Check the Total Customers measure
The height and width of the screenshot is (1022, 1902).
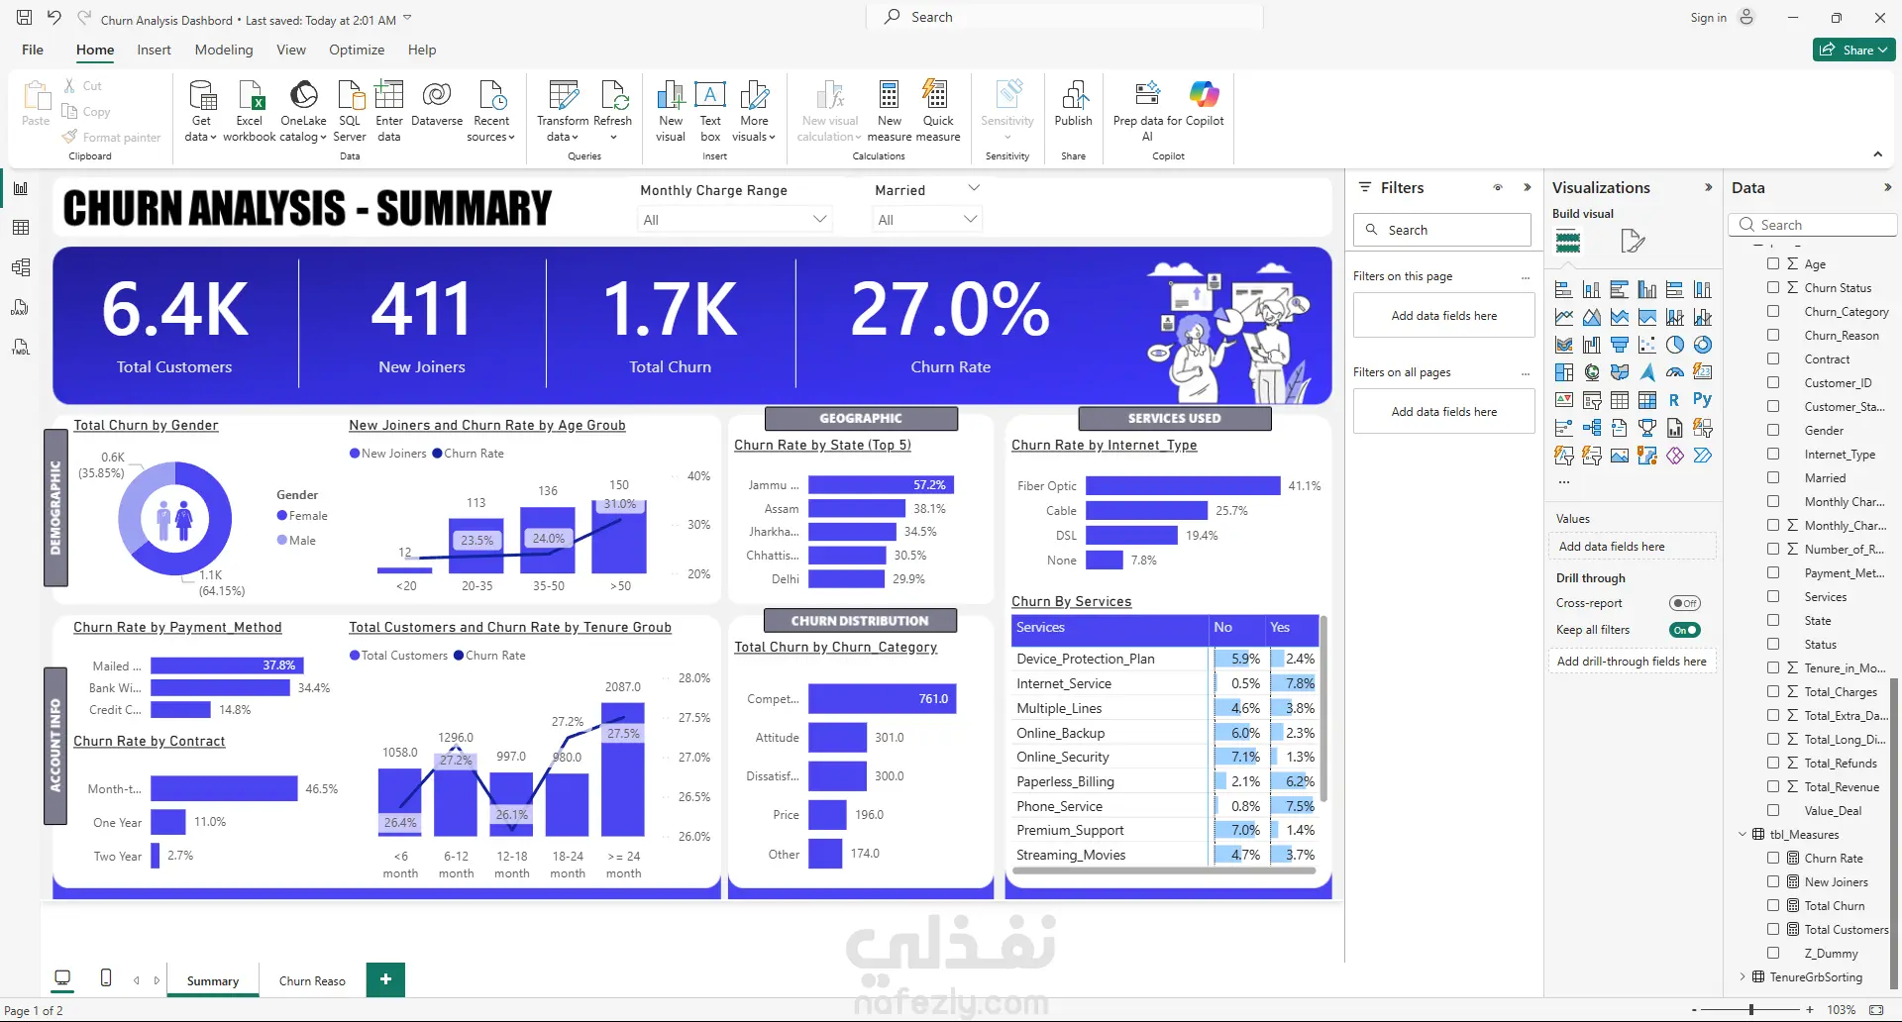[1773, 929]
